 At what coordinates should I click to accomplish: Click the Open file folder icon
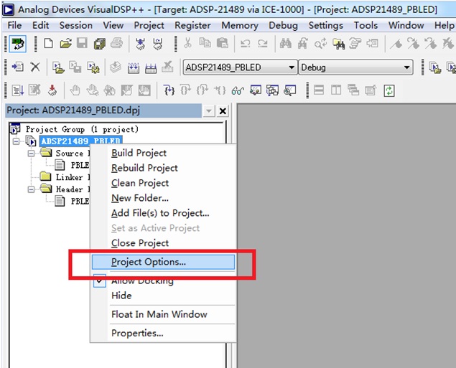point(66,44)
